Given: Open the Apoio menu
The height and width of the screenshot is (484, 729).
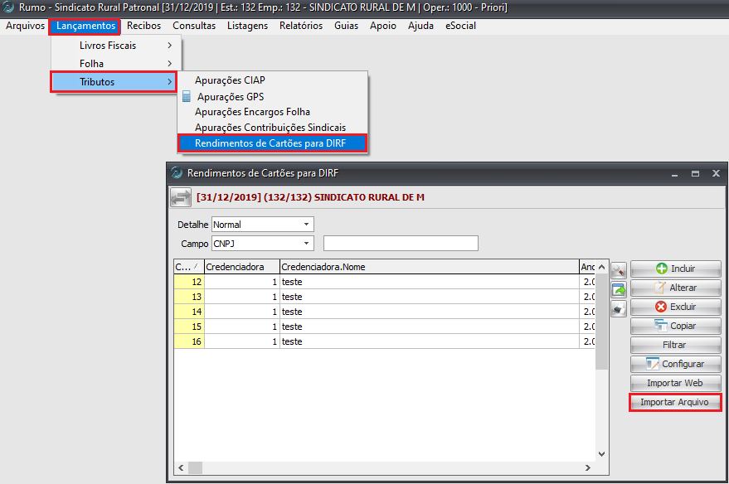Looking at the screenshot, I should 382,26.
